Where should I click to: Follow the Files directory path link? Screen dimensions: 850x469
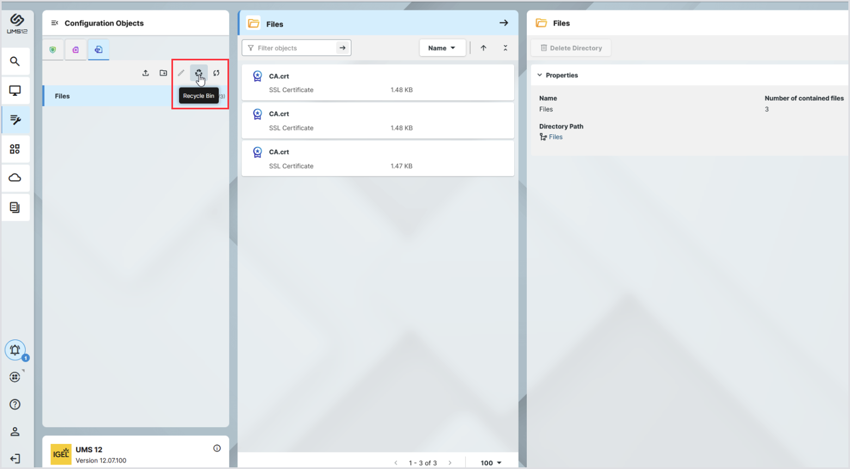coord(556,137)
